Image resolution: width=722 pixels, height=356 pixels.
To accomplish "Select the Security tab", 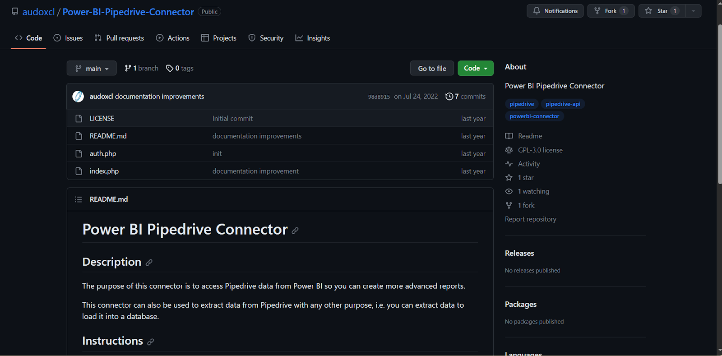I will tap(266, 38).
